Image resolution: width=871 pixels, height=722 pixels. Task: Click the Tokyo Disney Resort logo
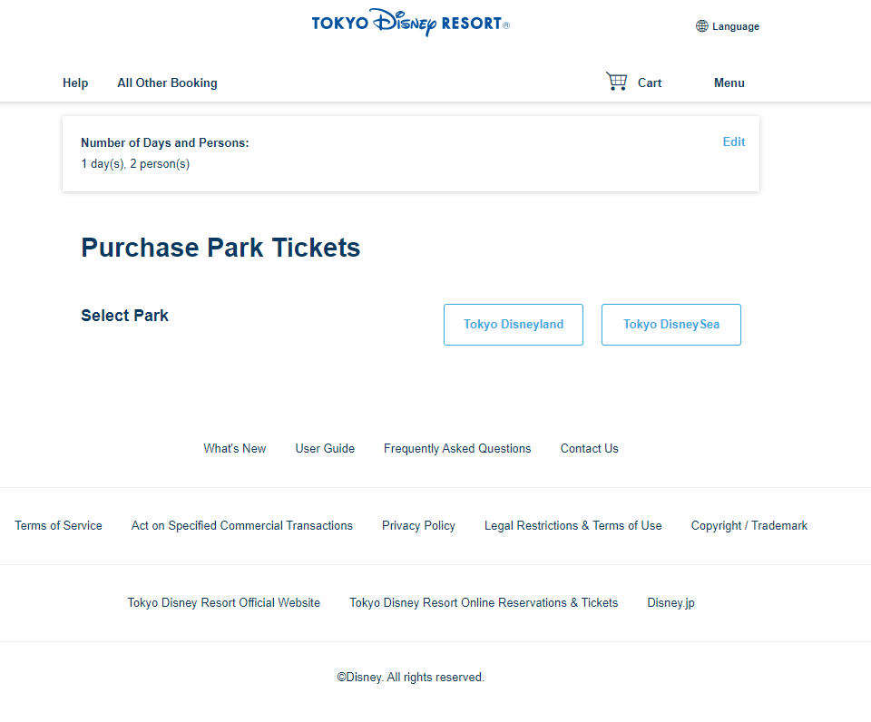(x=410, y=22)
